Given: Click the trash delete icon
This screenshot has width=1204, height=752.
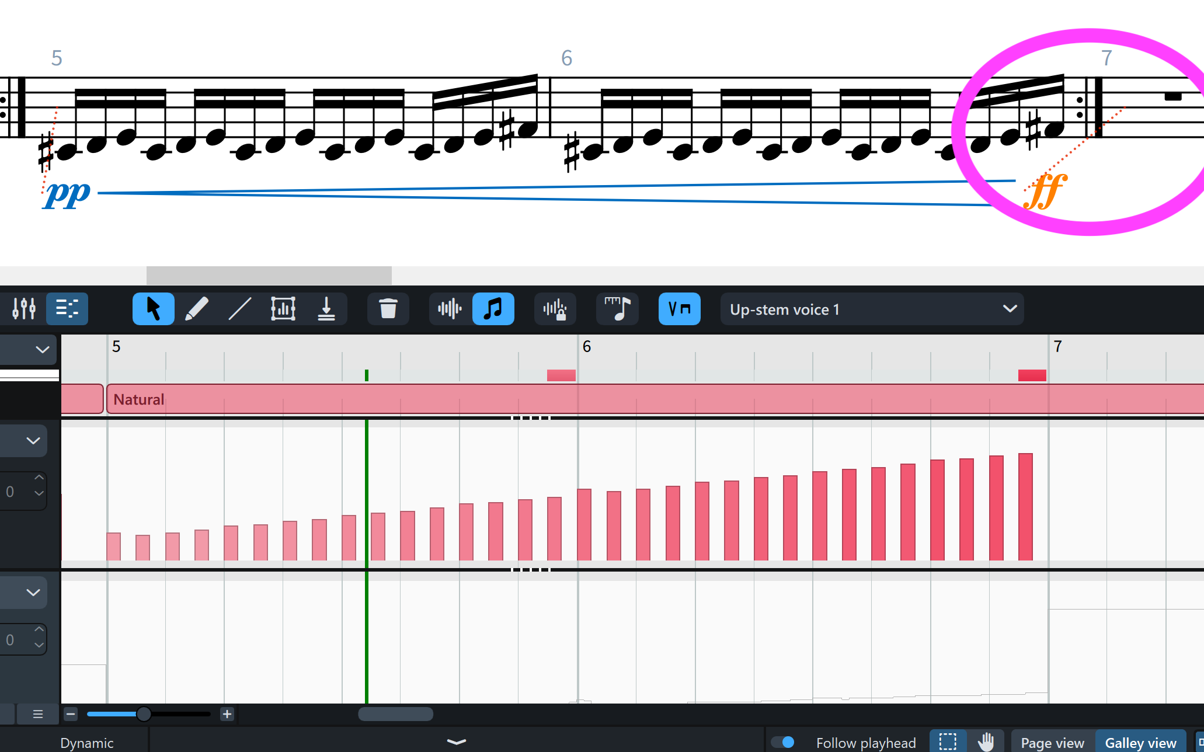Looking at the screenshot, I should click(x=388, y=308).
